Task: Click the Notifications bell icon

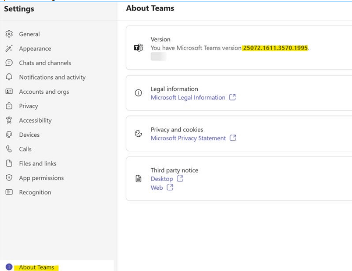Action: (x=9, y=77)
